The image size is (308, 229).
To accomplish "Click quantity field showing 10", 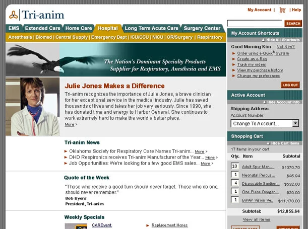I will click(235, 166).
